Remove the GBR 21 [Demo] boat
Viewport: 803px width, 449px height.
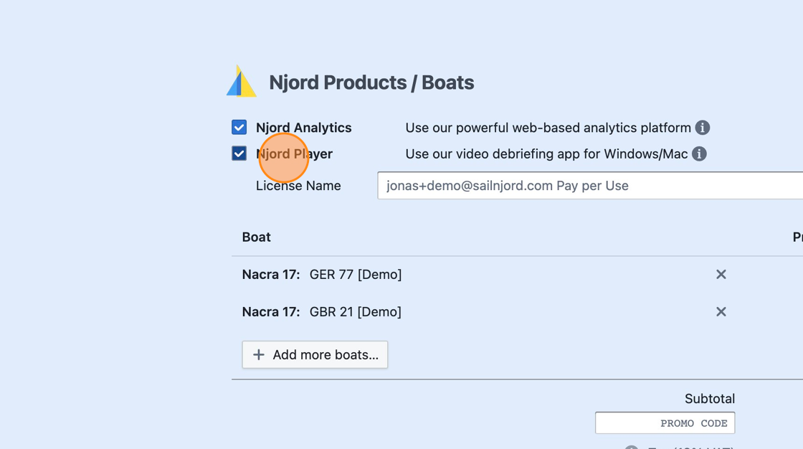click(x=721, y=311)
